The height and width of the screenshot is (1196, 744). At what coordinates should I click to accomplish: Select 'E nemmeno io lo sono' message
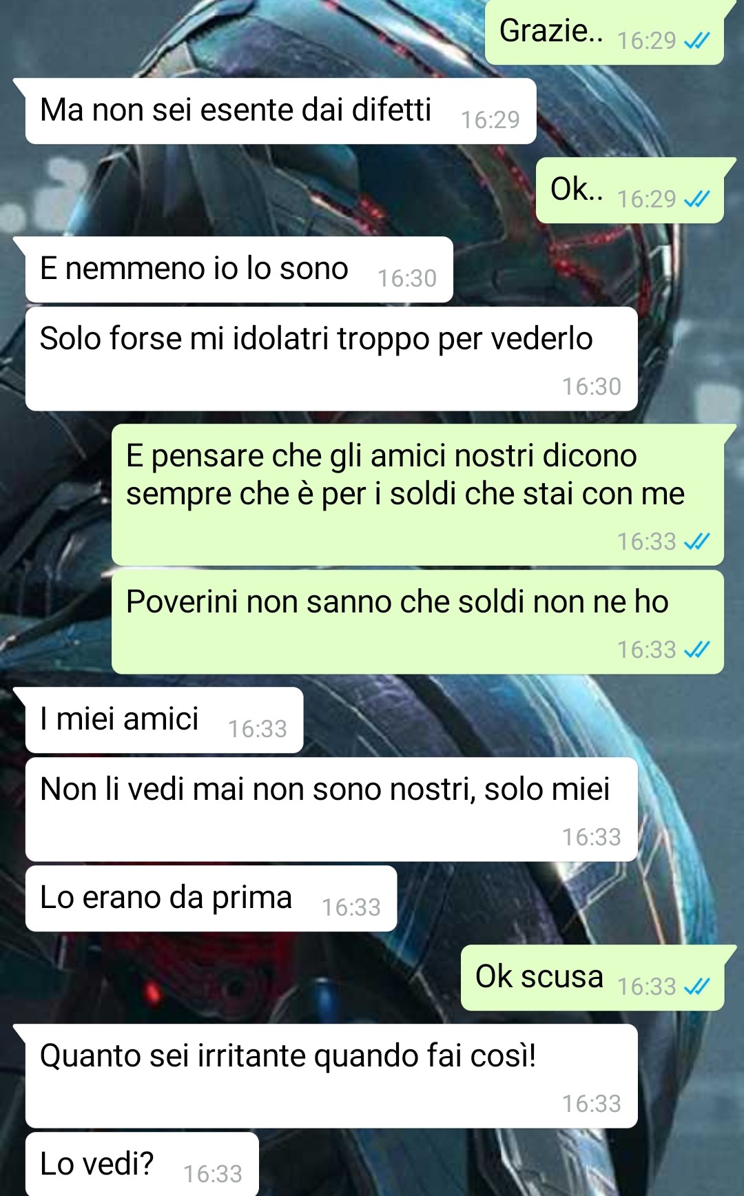tap(239, 269)
